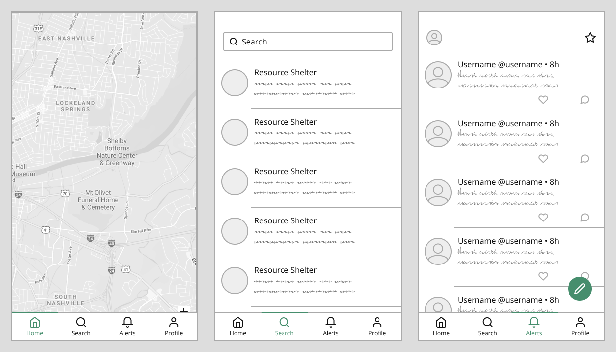Tap the profile avatar at the feed's top left

(x=434, y=37)
